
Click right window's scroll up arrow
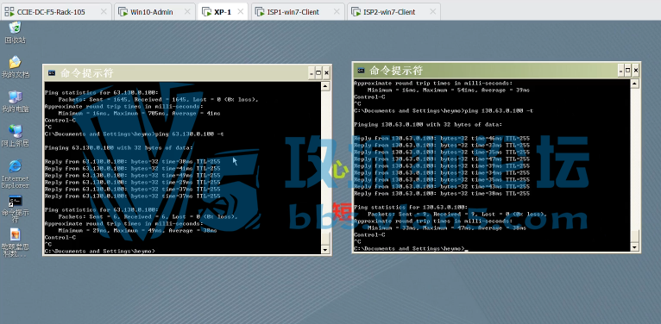[x=634, y=84]
